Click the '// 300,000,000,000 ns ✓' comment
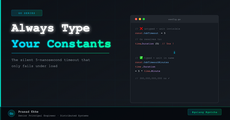This screenshot has width=230, height=120. point(152,78)
